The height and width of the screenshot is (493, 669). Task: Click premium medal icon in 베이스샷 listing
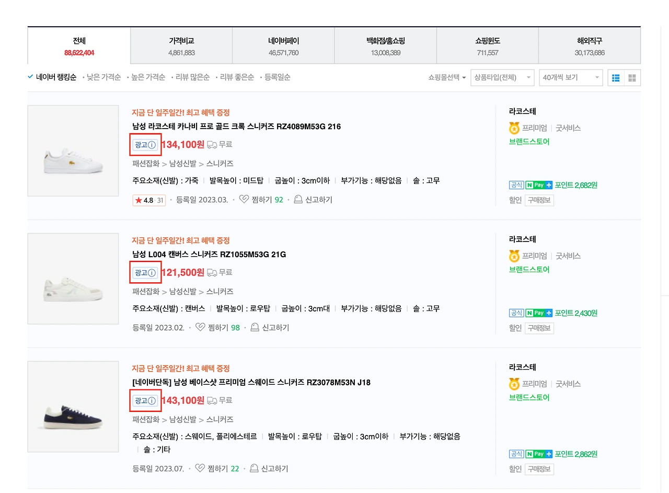tap(514, 384)
